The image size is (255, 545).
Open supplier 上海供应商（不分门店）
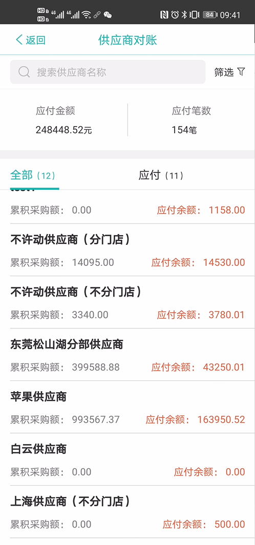tap(128, 512)
